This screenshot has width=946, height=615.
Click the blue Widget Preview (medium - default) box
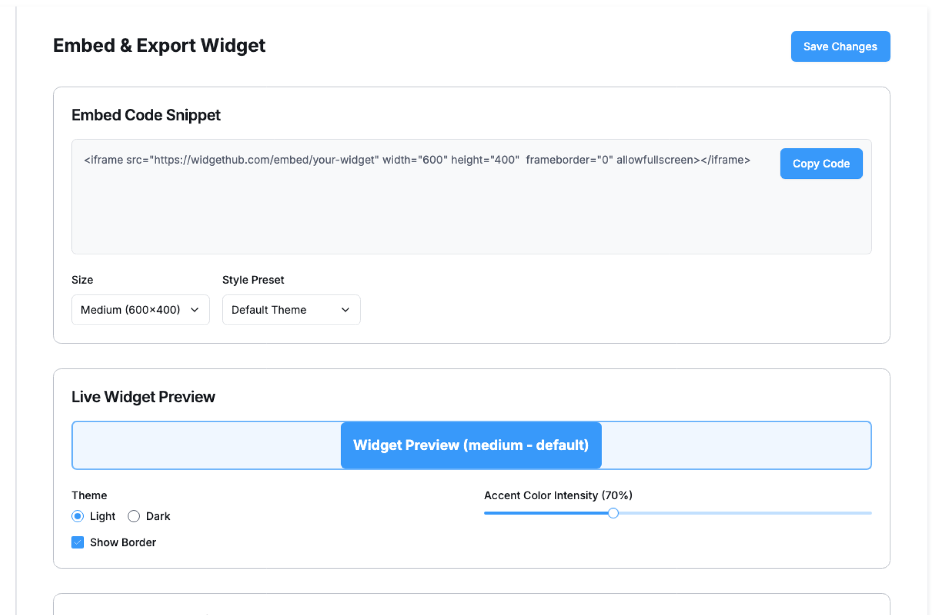(471, 445)
